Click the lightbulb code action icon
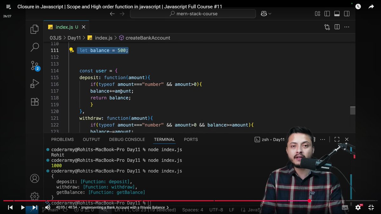 click(71, 50)
